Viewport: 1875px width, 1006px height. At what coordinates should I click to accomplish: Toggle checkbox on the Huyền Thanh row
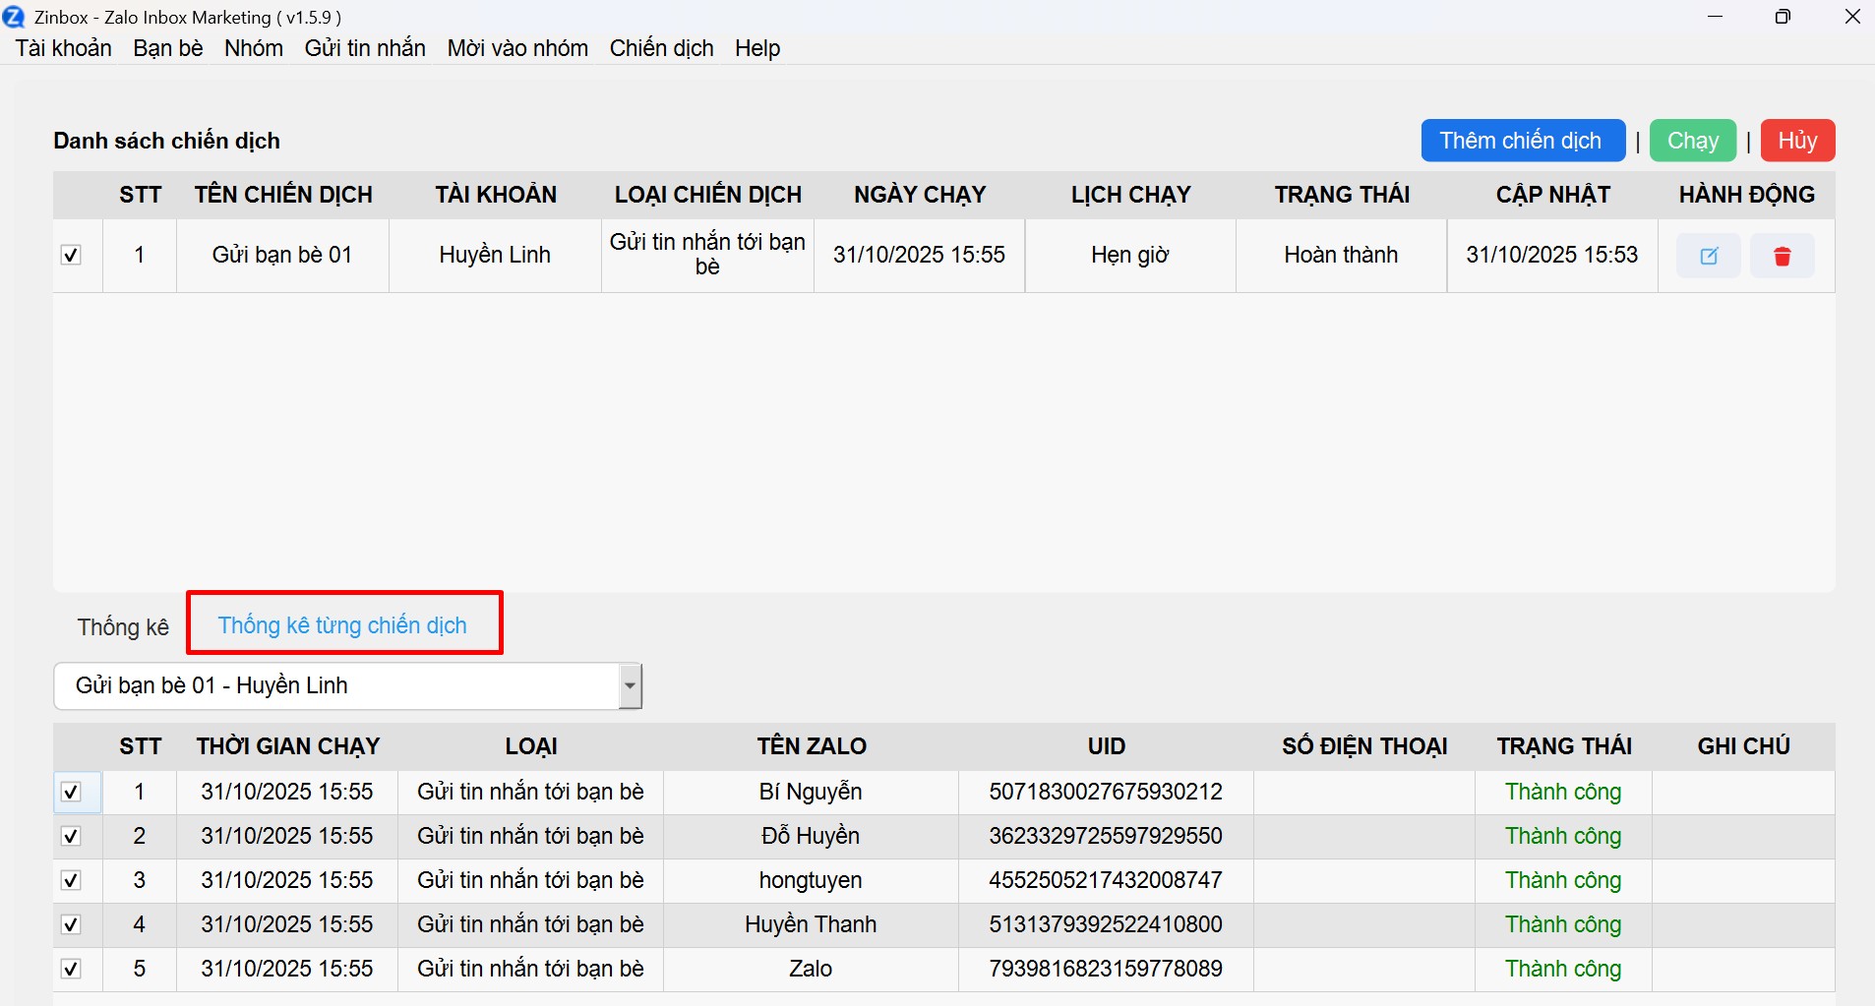[x=71, y=924]
